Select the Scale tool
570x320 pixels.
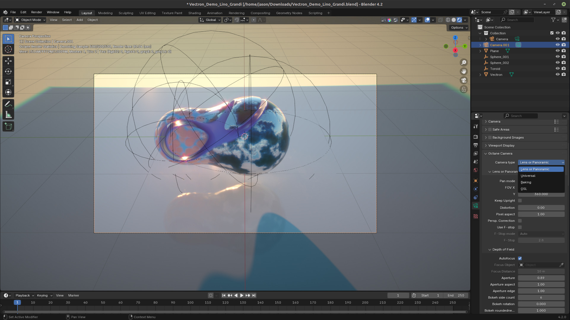[8, 82]
